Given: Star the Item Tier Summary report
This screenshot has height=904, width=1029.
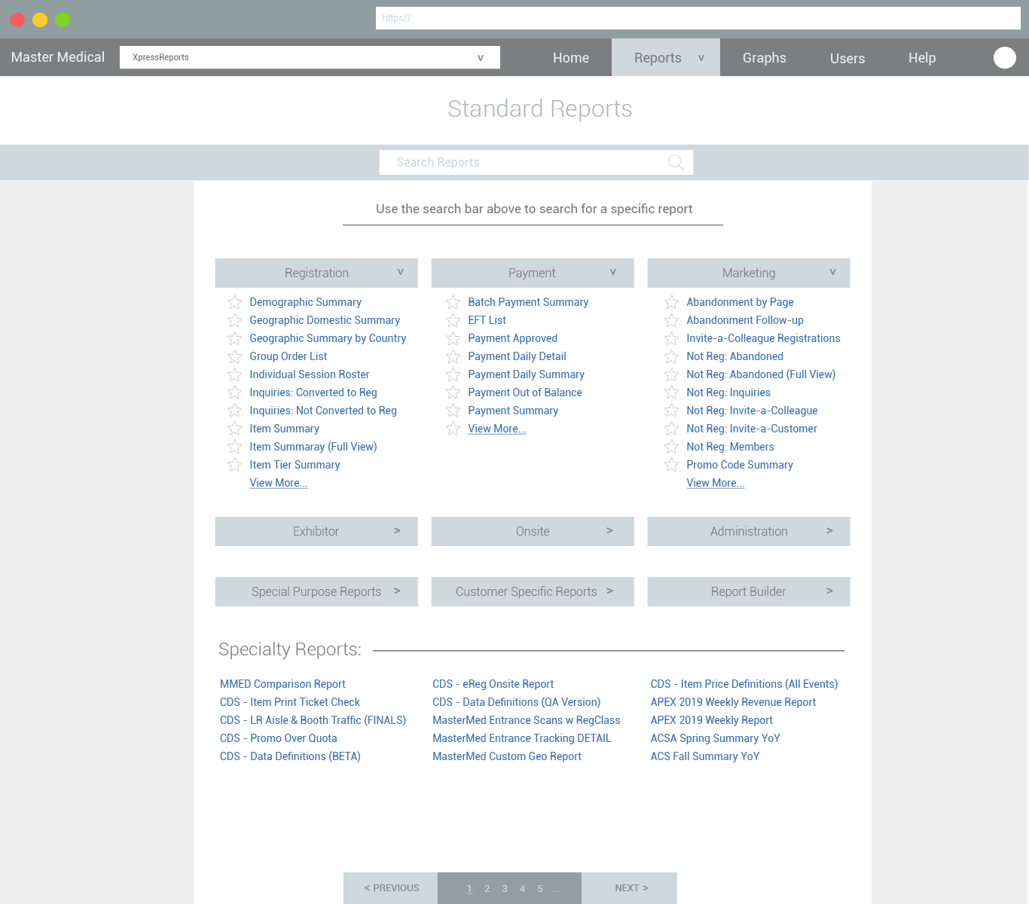Looking at the screenshot, I should click(x=235, y=465).
